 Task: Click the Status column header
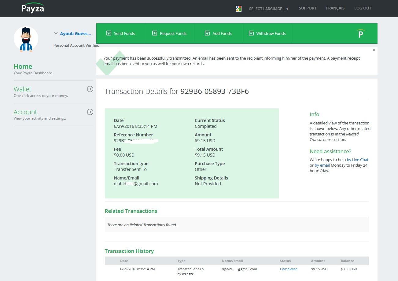coord(285,261)
